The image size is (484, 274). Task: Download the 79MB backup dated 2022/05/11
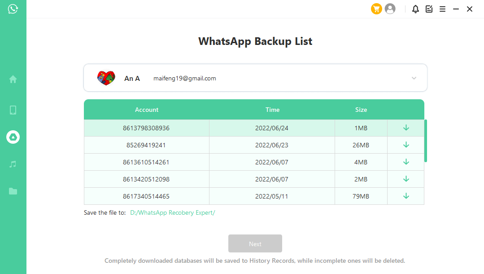(x=406, y=196)
